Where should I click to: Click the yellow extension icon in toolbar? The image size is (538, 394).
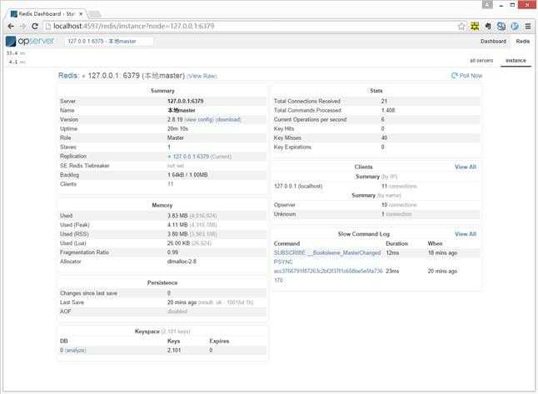point(475,26)
